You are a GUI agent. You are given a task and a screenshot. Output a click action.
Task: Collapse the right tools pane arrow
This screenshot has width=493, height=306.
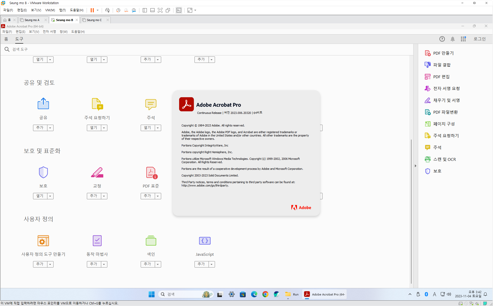[415, 166]
